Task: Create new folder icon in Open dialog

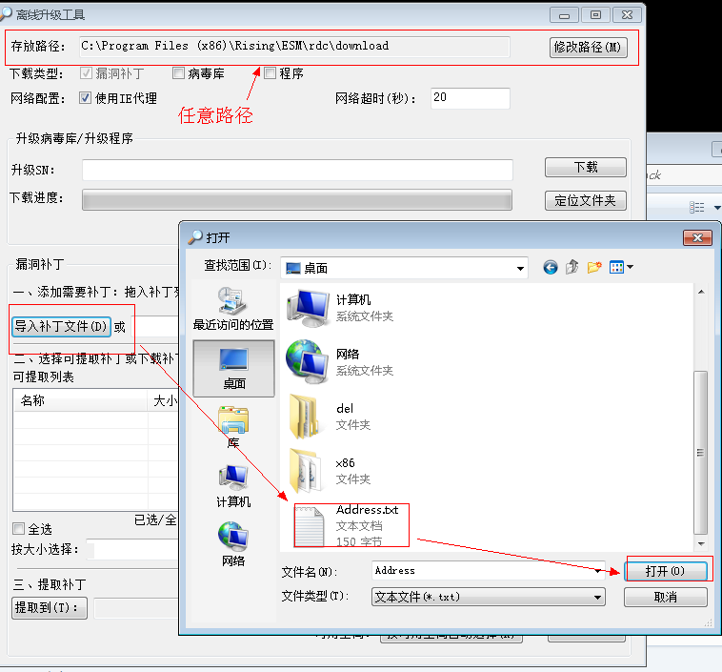Action: (594, 267)
